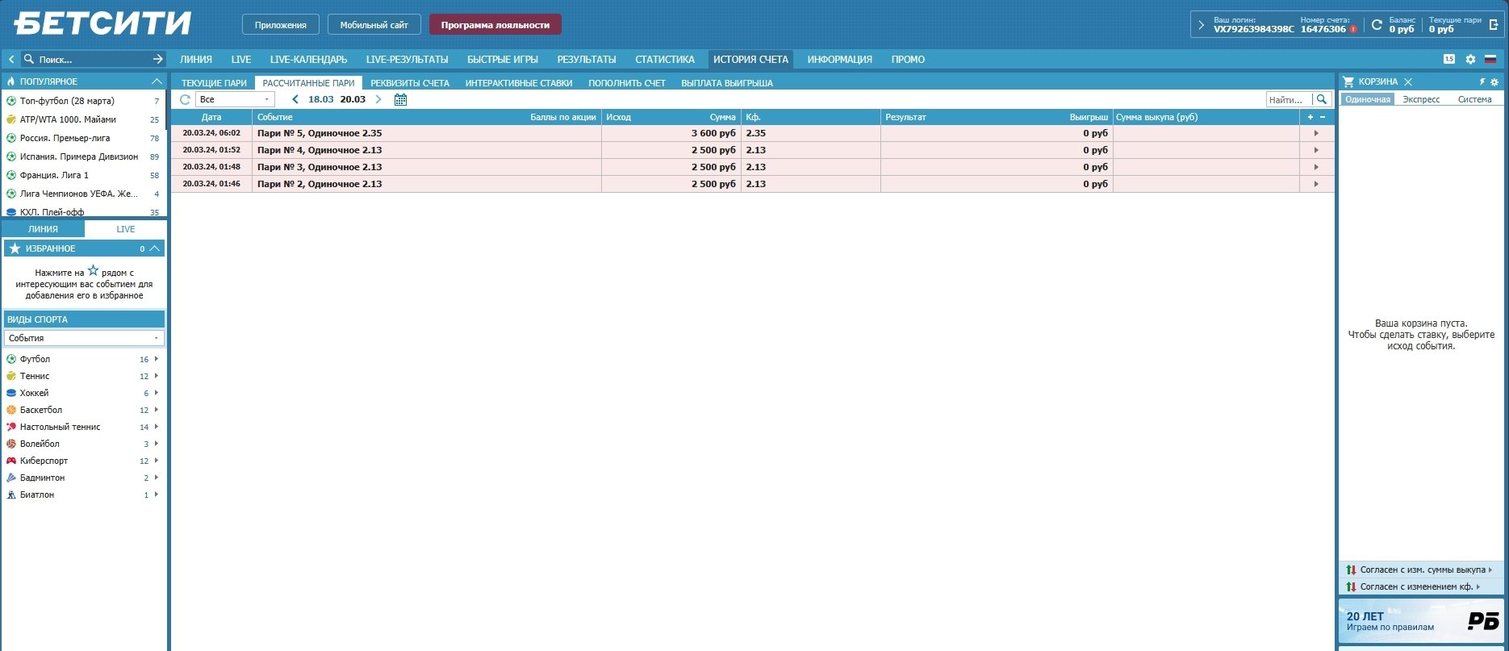Viewport: 1509px width, 651px height.
Task: Open the Статистика menu item
Action: click(664, 59)
